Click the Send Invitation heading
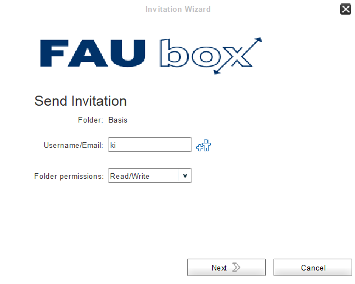 [x=80, y=101]
